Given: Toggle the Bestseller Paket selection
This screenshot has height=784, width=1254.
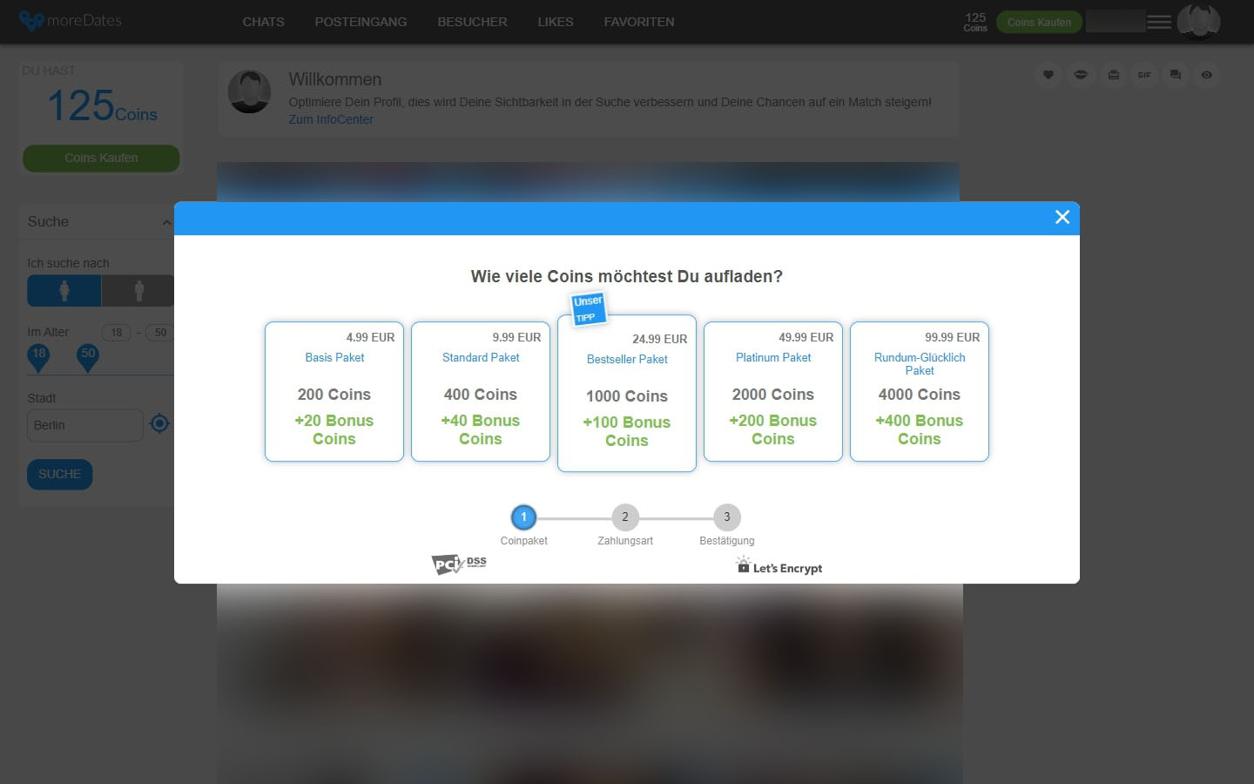Looking at the screenshot, I should (x=626, y=394).
